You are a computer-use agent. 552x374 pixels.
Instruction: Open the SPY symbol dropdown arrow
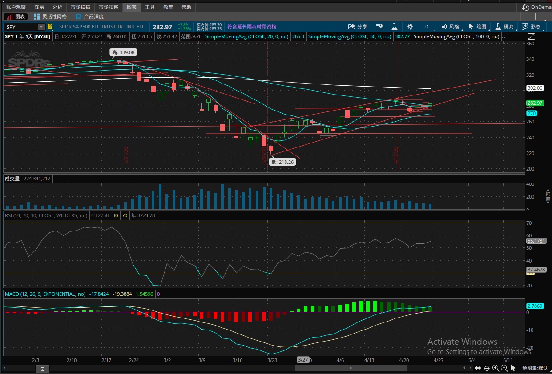click(42, 27)
